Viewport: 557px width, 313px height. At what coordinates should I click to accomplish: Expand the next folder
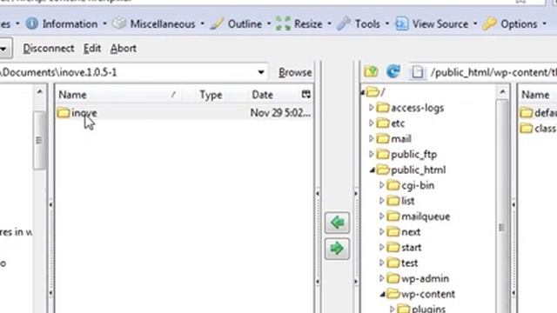(x=381, y=232)
